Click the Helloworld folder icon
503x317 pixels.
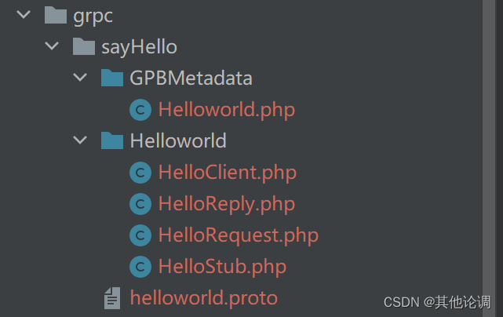112,140
